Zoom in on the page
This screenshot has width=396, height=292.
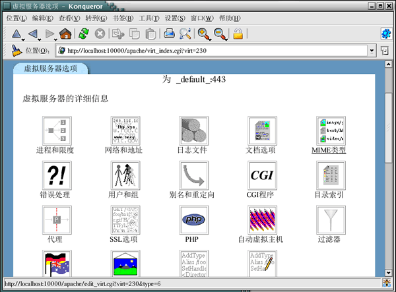coord(204,34)
